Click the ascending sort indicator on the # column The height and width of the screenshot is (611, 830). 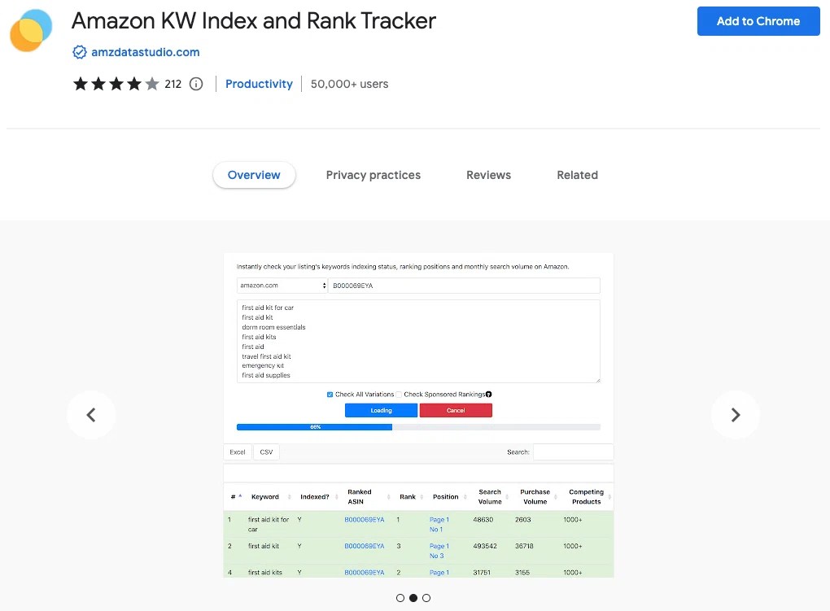click(x=240, y=495)
